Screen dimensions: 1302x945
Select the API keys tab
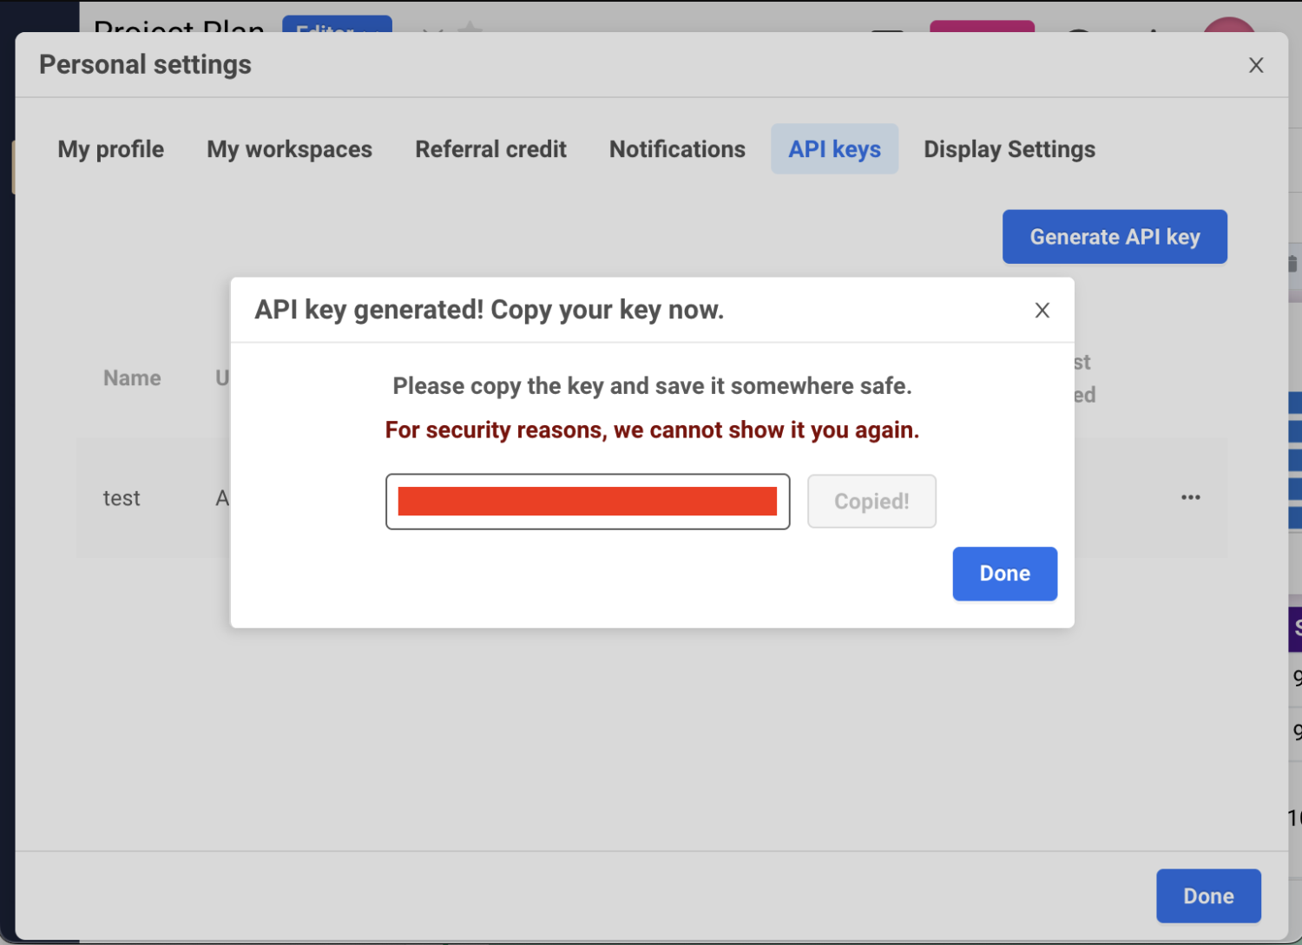click(x=834, y=149)
